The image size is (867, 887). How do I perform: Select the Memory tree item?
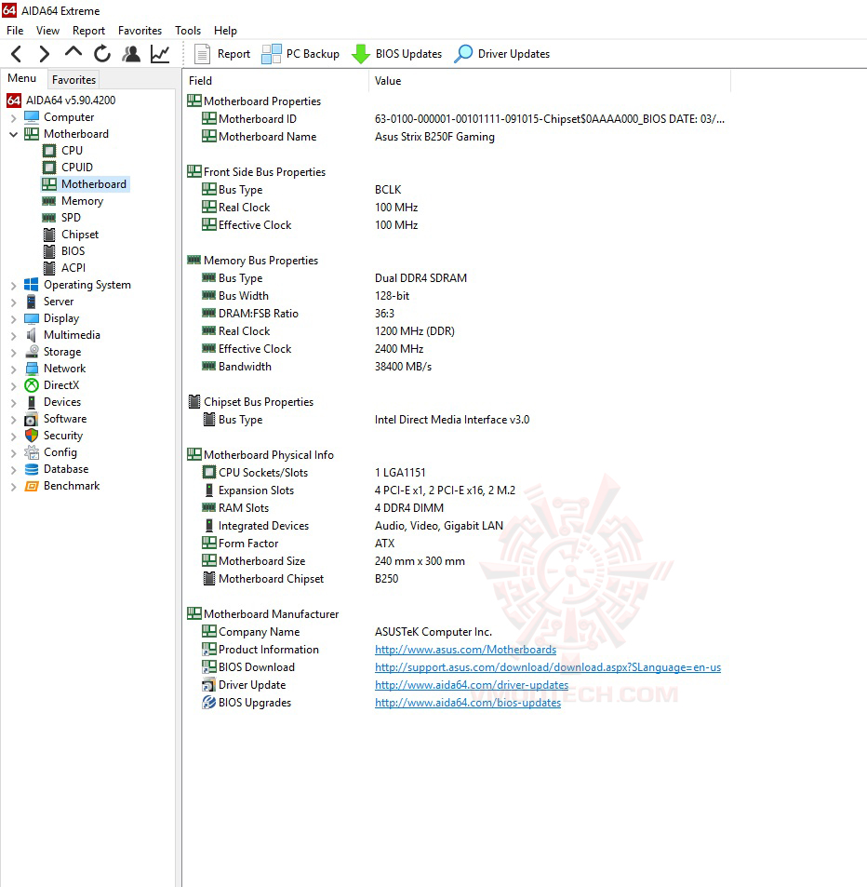click(x=82, y=201)
